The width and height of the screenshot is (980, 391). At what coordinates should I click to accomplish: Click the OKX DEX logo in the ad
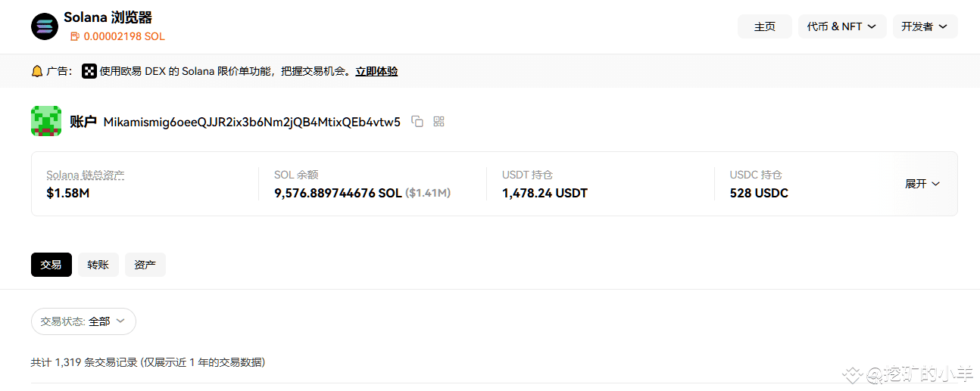click(89, 71)
